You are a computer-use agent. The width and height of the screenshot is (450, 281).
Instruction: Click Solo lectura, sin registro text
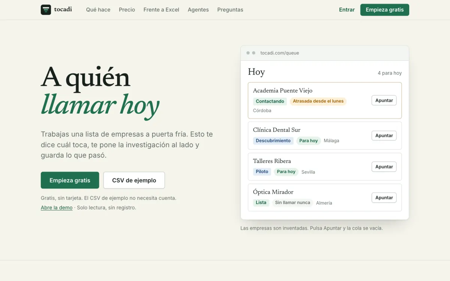click(x=106, y=208)
